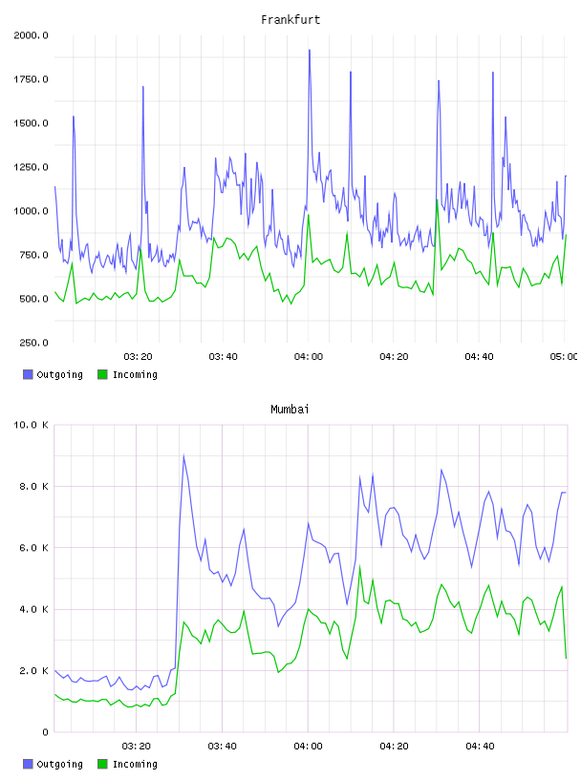
Task: Click the blue Outgoing swatch in Frankfurt legend
Action: coord(28,374)
